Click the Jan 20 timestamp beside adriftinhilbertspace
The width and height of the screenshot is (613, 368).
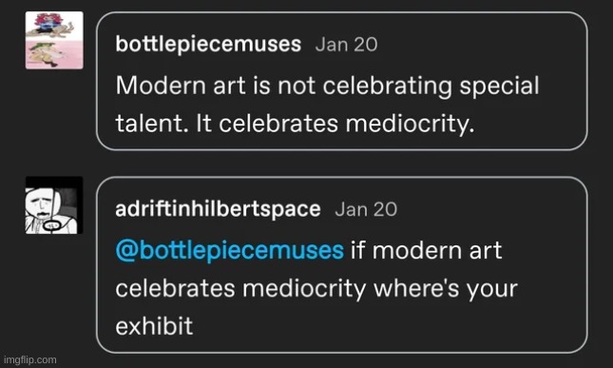pos(366,209)
